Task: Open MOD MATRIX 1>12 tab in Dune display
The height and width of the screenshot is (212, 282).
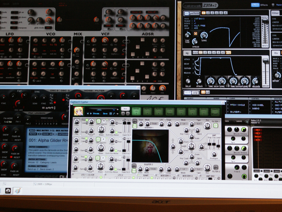Action: 45,130
